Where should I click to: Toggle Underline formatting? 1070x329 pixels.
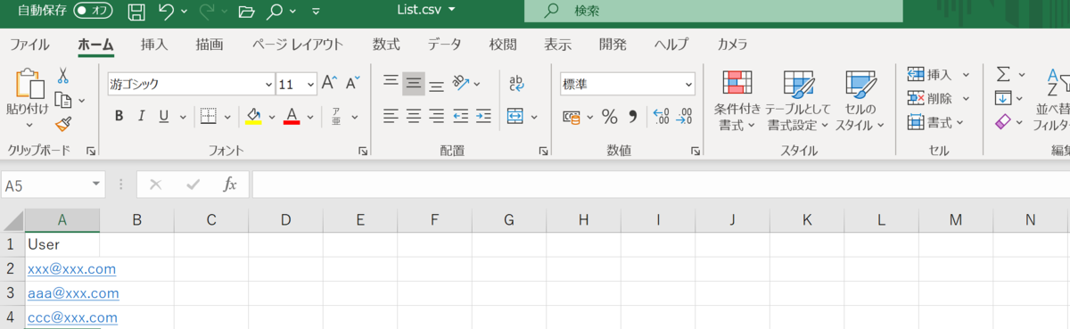click(163, 116)
